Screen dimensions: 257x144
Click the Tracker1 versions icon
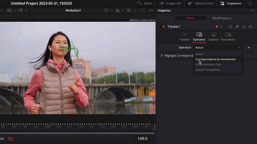(230, 27)
